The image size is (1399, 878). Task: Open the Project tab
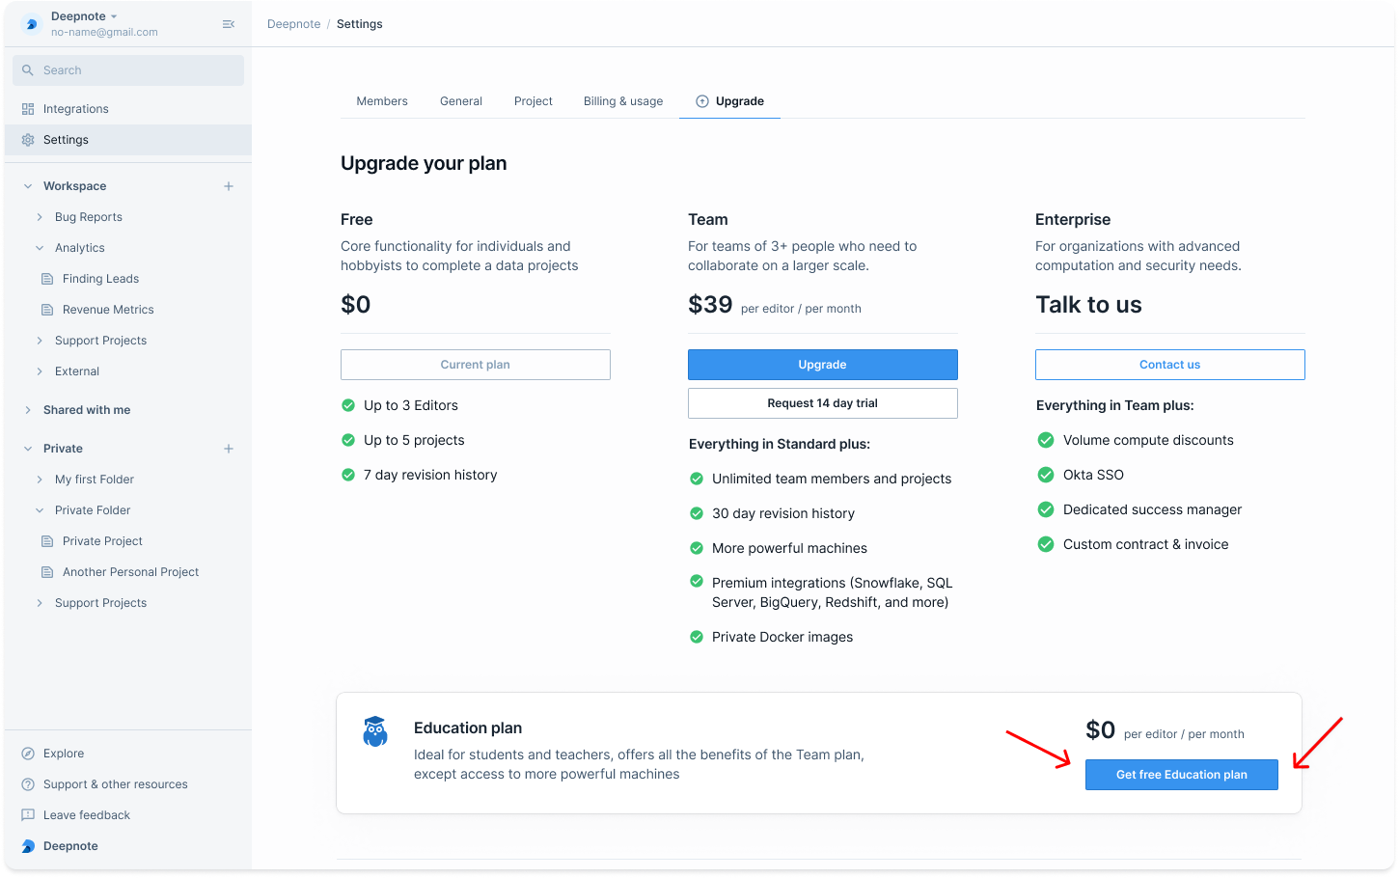coord(534,101)
